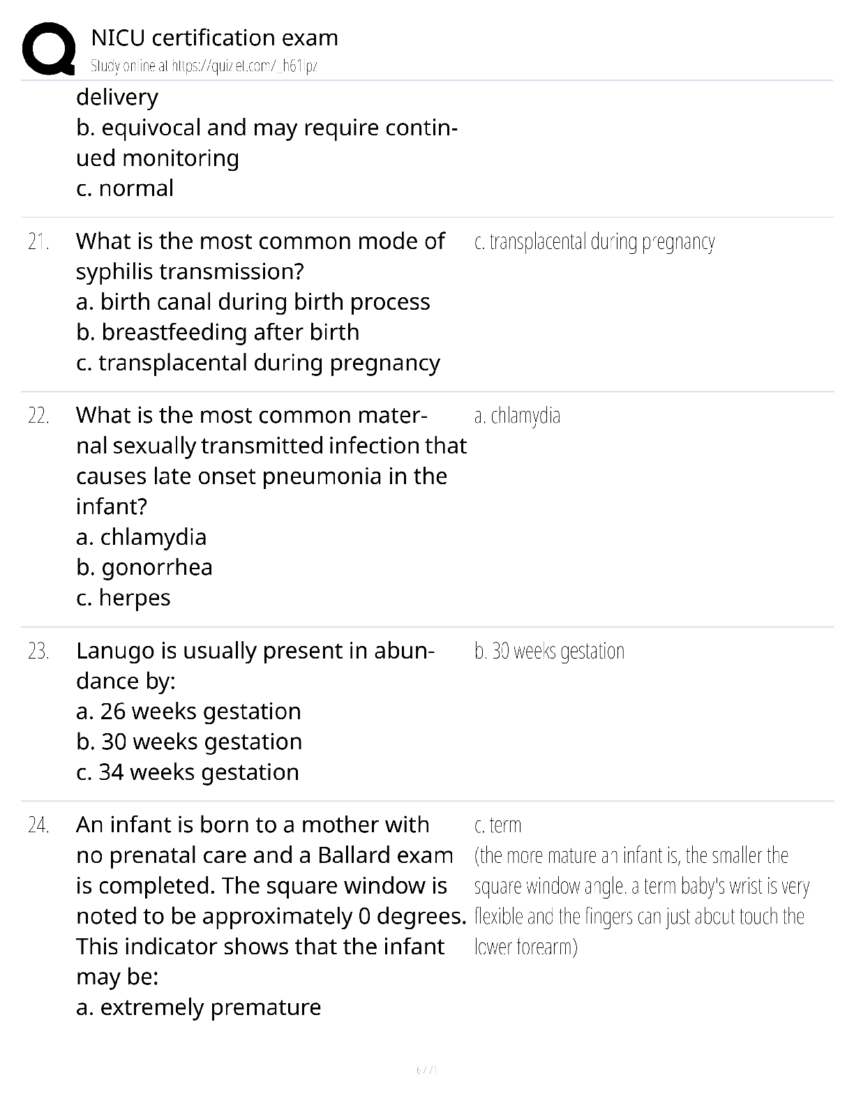Click option 'b. equivocal and may require' text

[x=267, y=128]
